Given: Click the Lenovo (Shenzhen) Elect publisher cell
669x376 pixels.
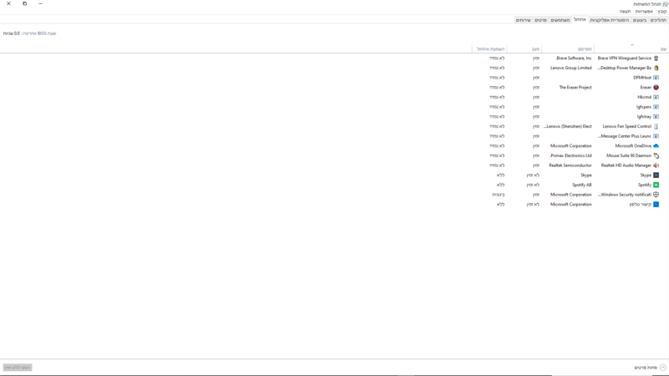Looking at the screenshot, I should pos(568,127).
